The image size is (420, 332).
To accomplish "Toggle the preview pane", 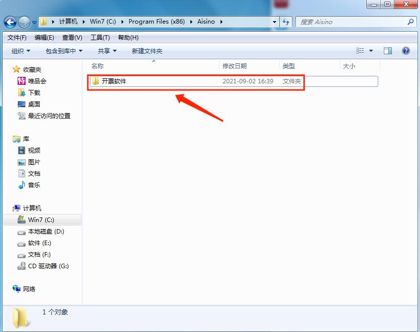I will pos(387,51).
